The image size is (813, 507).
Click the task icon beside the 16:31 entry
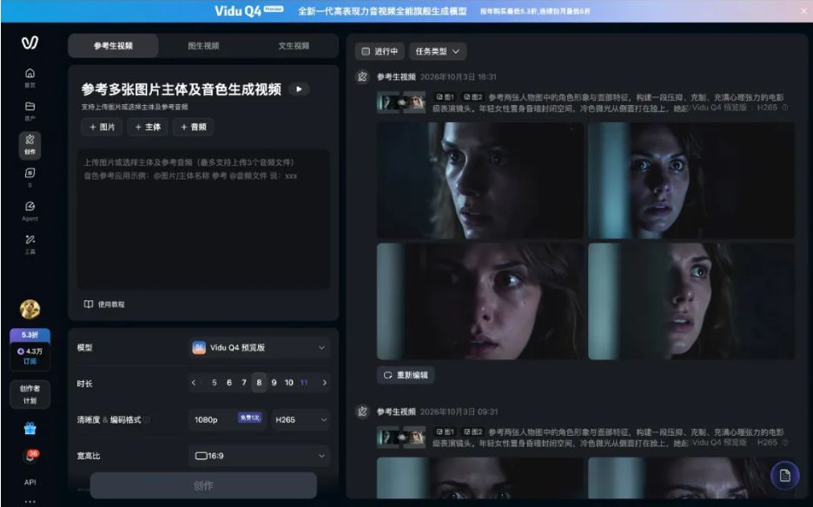click(362, 76)
